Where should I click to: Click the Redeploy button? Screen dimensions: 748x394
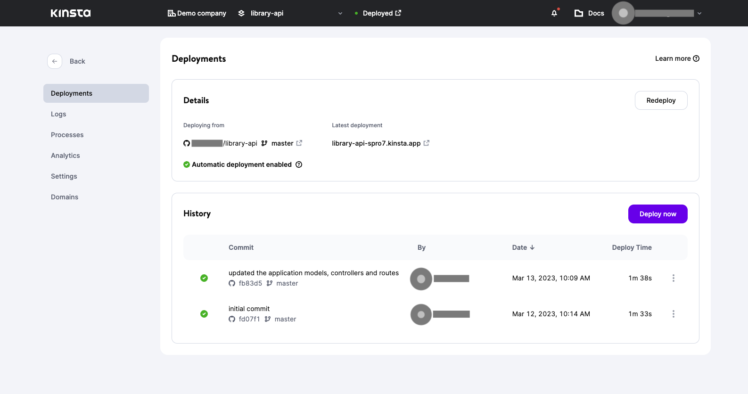tap(661, 100)
